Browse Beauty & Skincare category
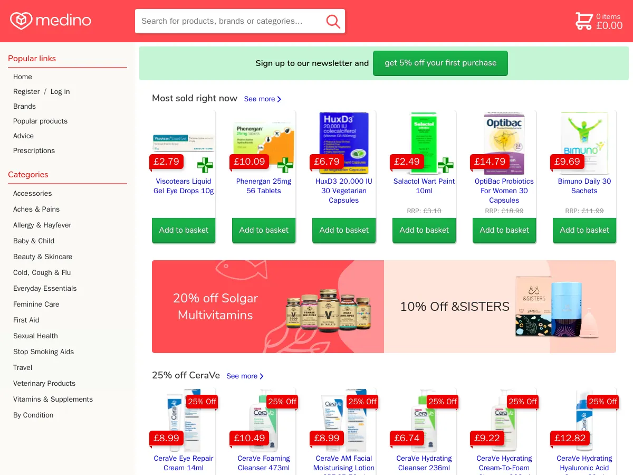This screenshot has width=633, height=475. tap(43, 256)
